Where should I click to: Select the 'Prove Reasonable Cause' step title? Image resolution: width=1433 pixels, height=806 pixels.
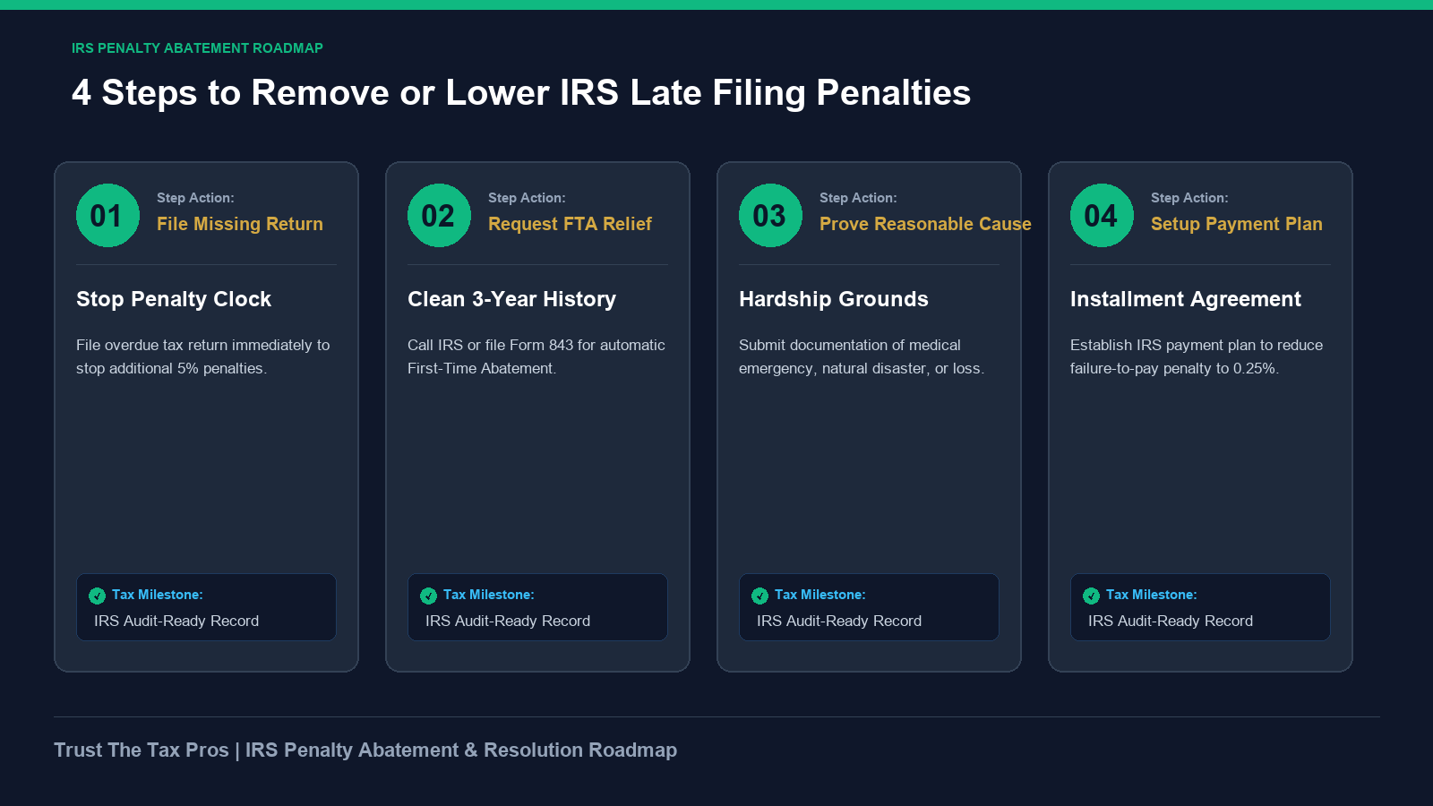point(925,224)
